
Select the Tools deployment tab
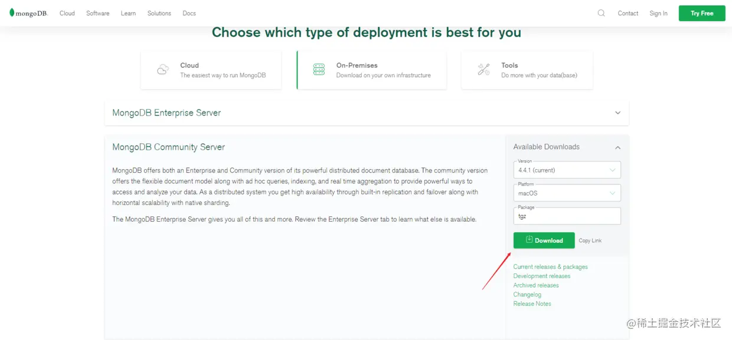(x=527, y=70)
